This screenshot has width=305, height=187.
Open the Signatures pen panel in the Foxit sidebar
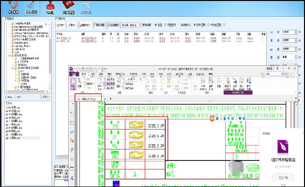click(x=72, y=178)
